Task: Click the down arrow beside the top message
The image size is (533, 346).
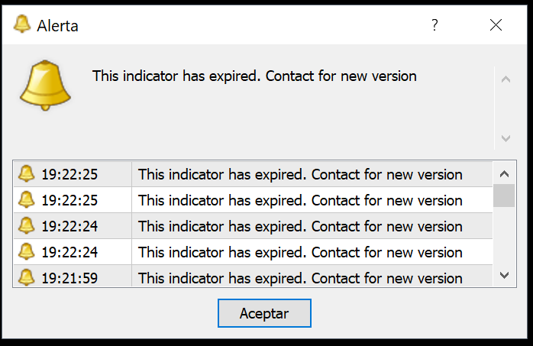Action: (x=505, y=138)
